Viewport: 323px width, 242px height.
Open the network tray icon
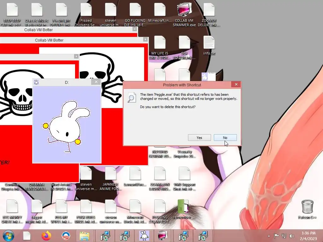pyautogui.click(x=284, y=236)
